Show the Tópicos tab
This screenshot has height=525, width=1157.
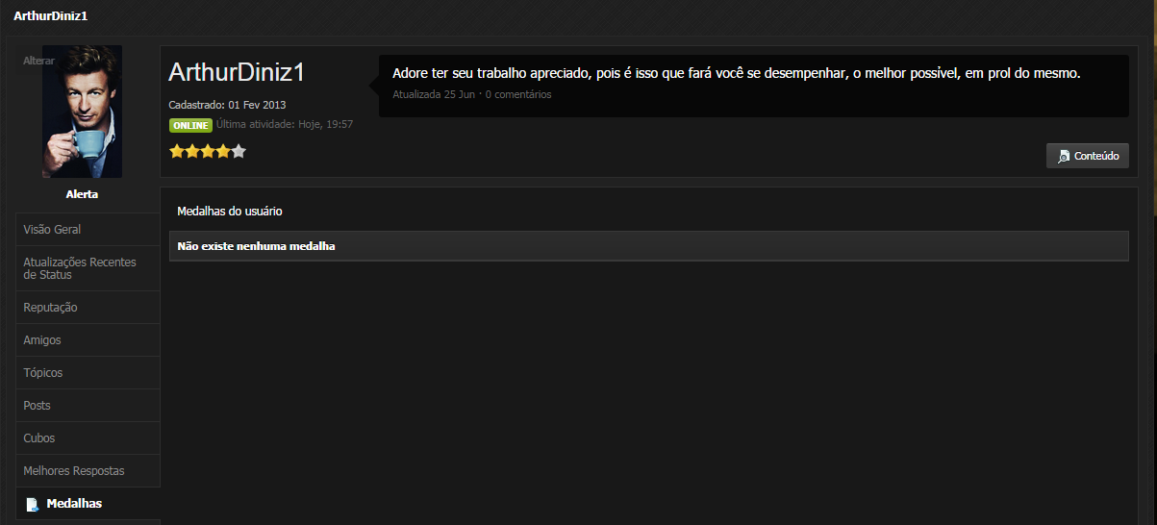pos(88,373)
